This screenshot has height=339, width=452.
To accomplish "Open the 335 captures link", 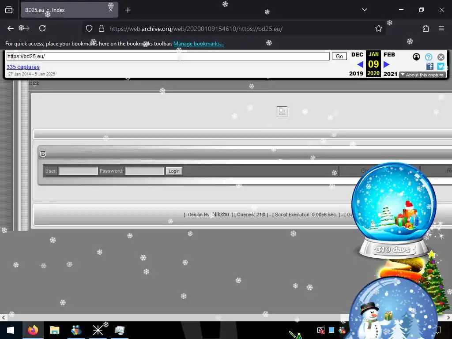I will [23, 67].
